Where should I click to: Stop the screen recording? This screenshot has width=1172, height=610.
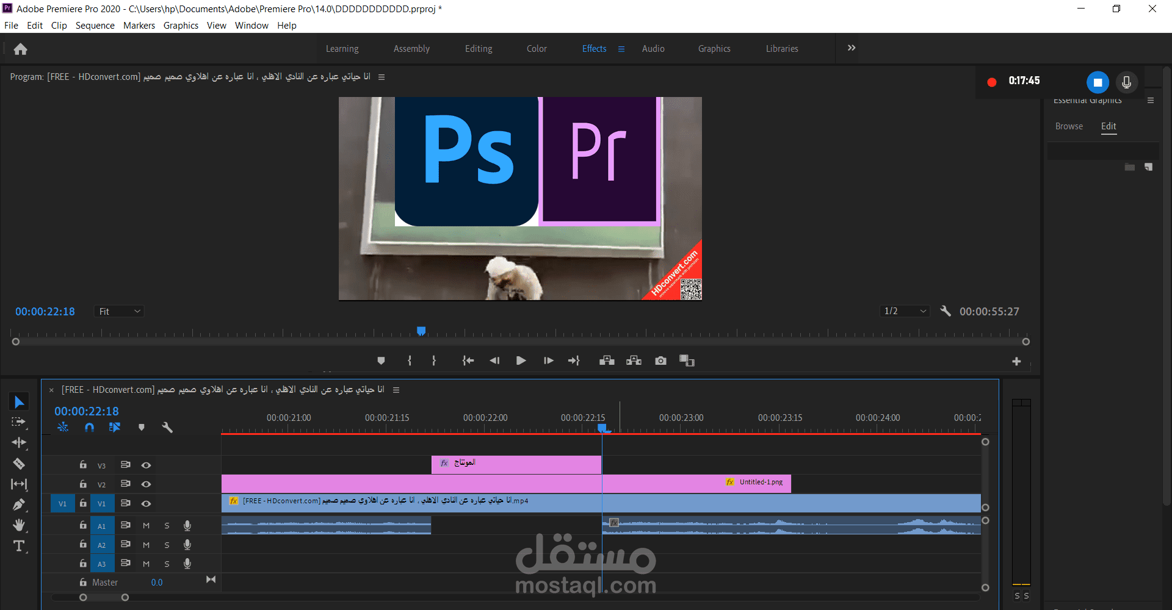(x=1098, y=82)
